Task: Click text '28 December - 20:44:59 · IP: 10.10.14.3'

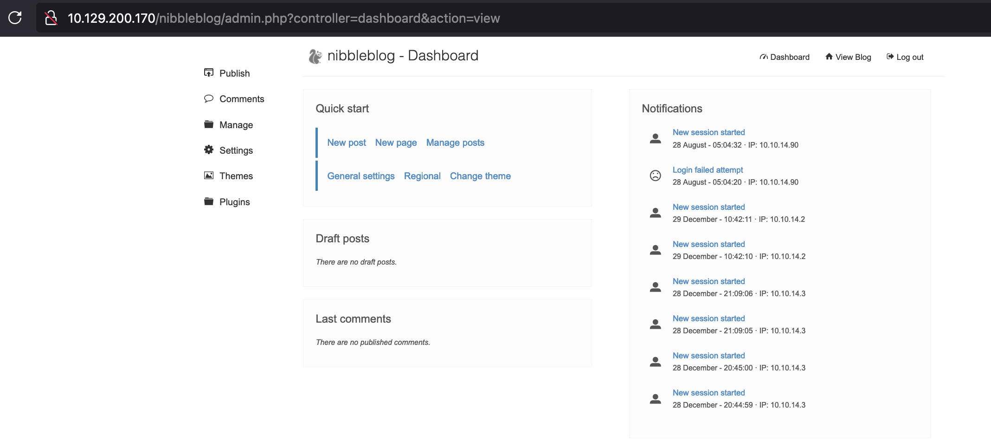Action: [739, 405]
